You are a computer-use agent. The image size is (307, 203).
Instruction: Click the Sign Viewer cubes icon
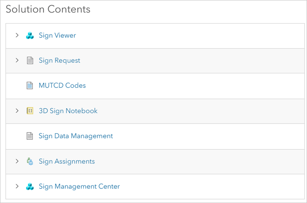point(30,36)
